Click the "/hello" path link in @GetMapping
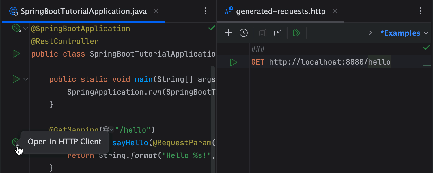The width and height of the screenshot is (433, 173). pyautogui.click(x=132, y=130)
